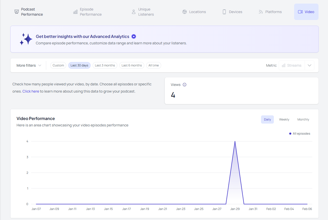Screen dimensions: 328x220
Task: Follow the 'Click here' link
Action: tap(31, 91)
